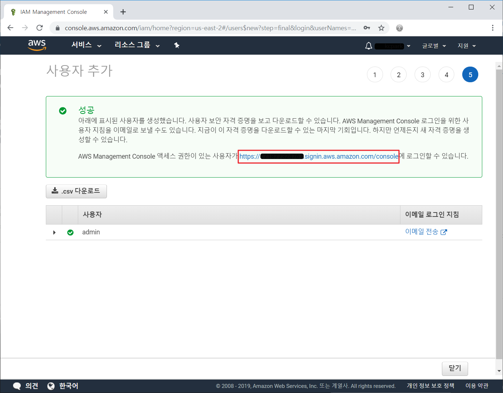View site info via the lock icon
This screenshot has width=503, height=393.
pos(57,28)
